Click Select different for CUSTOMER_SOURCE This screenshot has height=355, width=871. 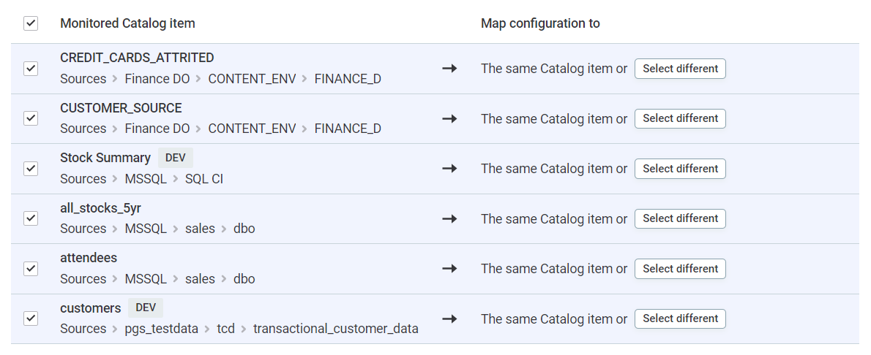point(679,118)
